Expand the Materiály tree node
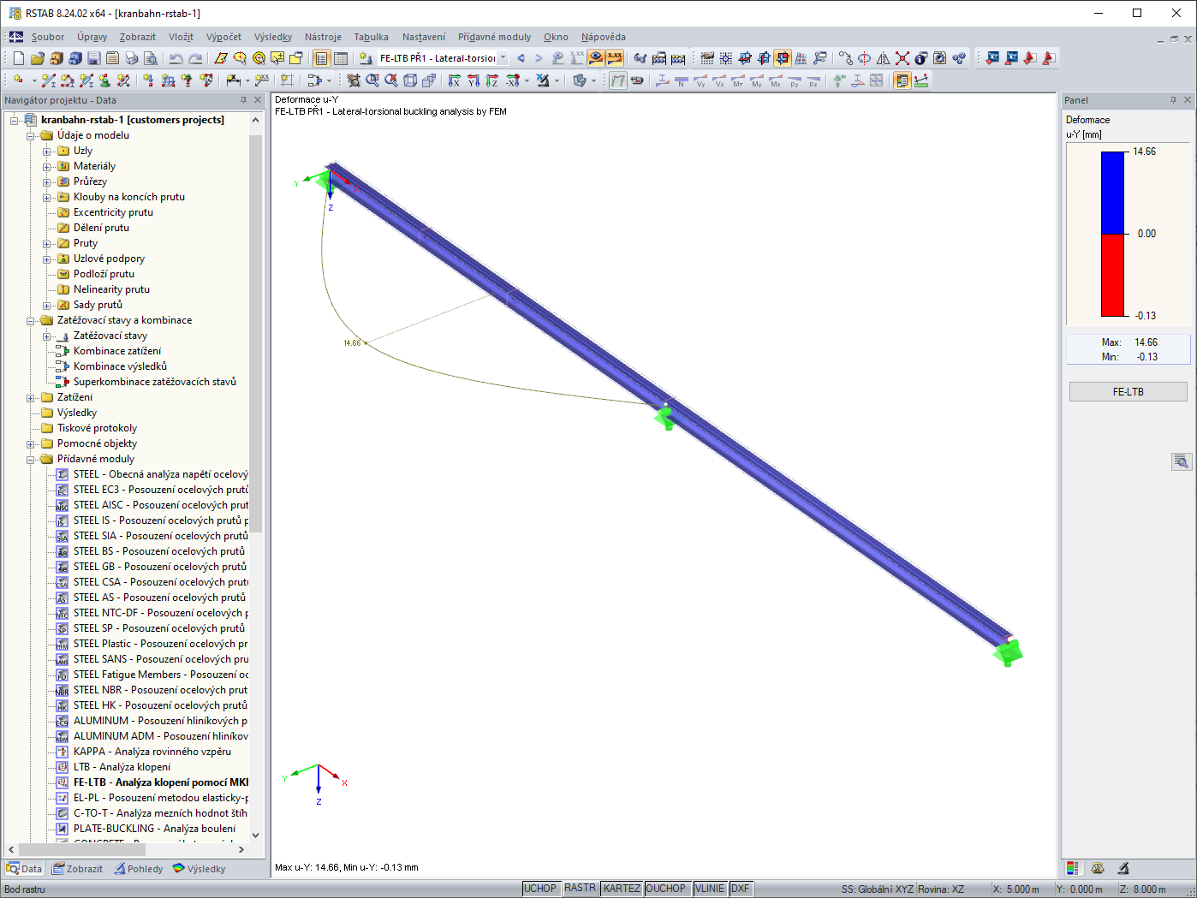The image size is (1197, 898). [47, 167]
